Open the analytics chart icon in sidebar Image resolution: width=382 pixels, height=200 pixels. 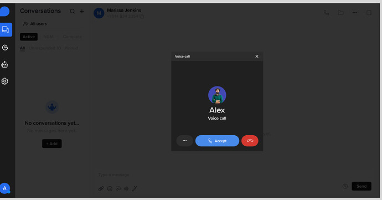pos(5,47)
